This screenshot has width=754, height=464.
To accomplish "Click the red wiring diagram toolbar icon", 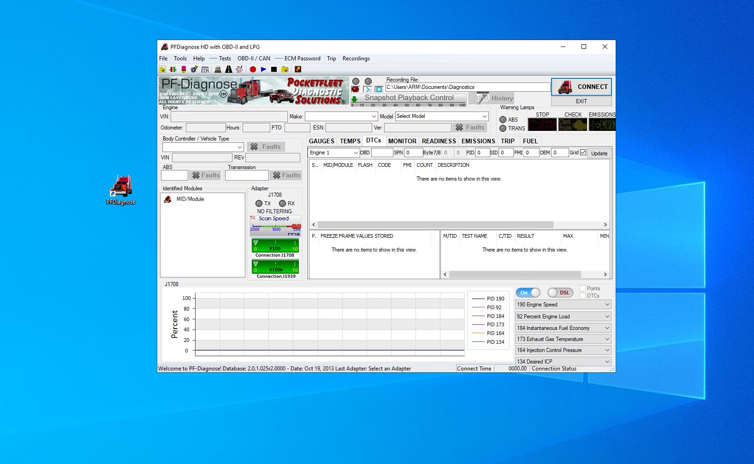I will pos(239,69).
